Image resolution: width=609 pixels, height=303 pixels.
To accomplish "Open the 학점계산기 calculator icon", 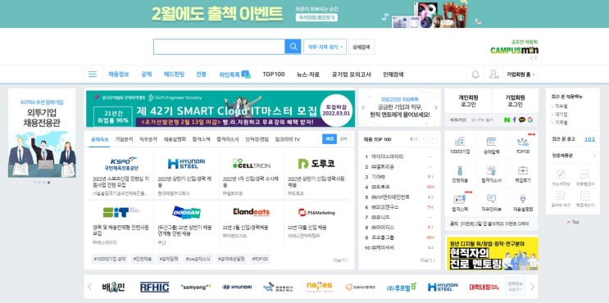I will [585, 196].
